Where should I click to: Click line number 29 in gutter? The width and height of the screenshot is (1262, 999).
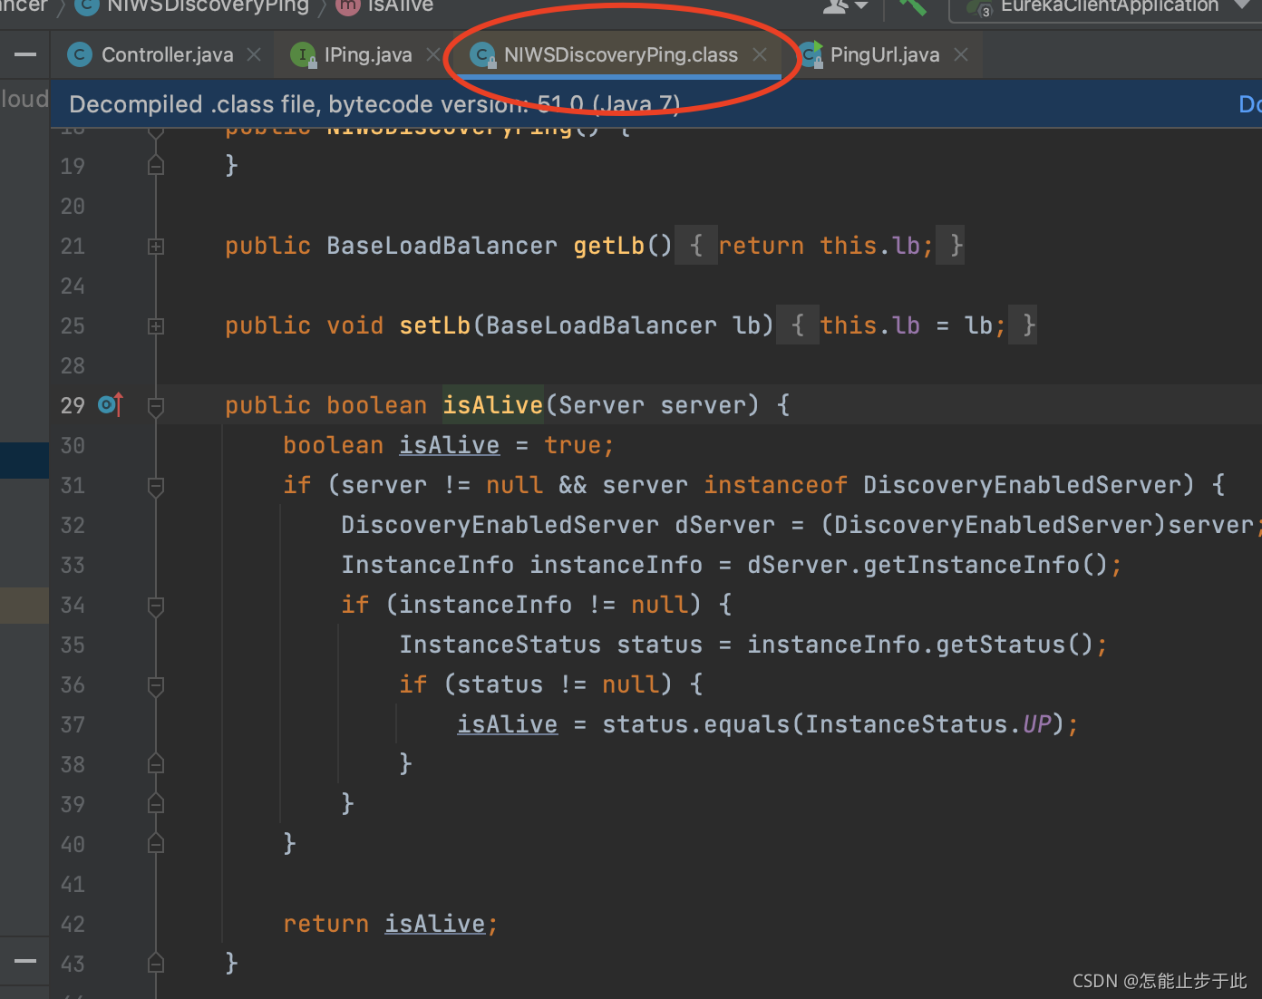tap(73, 405)
